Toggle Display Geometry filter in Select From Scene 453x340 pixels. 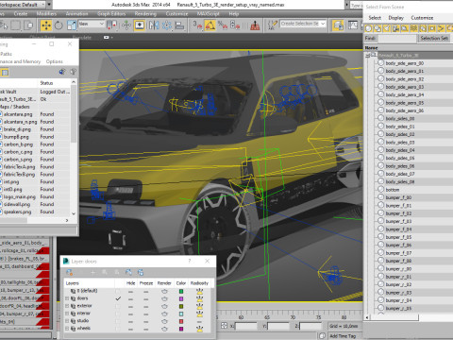coord(368,29)
